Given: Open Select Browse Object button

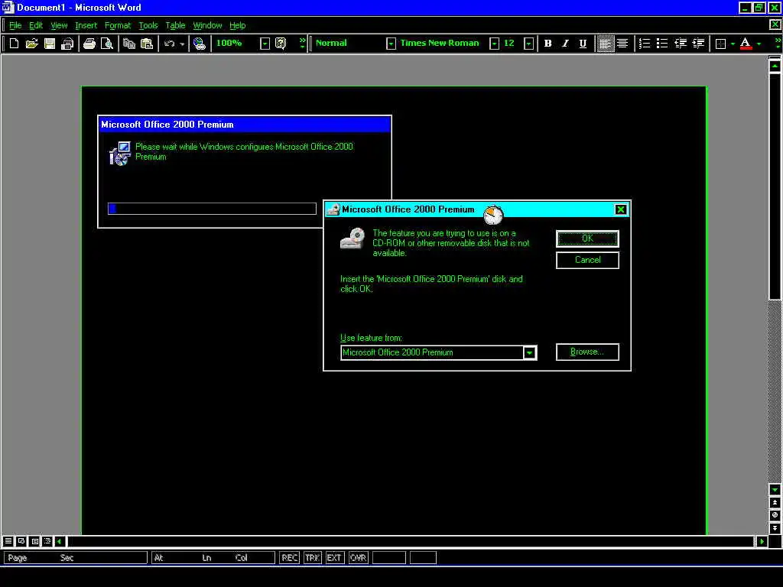Looking at the screenshot, I should point(775,515).
